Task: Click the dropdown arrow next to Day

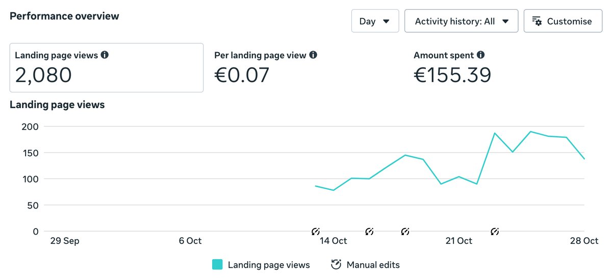Action: pos(386,21)
